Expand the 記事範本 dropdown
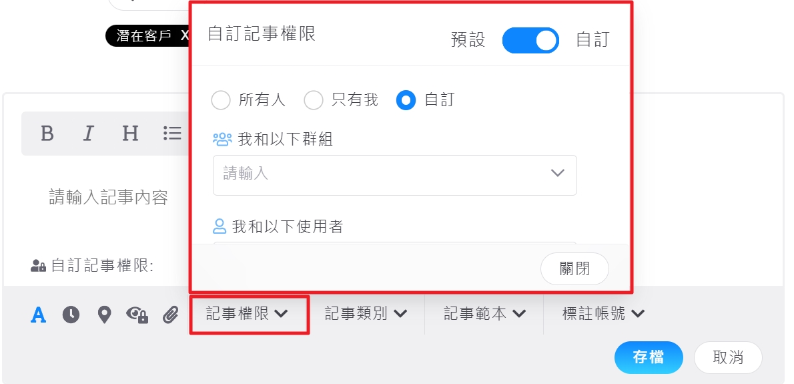Image resolution: width=794 pixels, height=384 pixels. [484, 314]
